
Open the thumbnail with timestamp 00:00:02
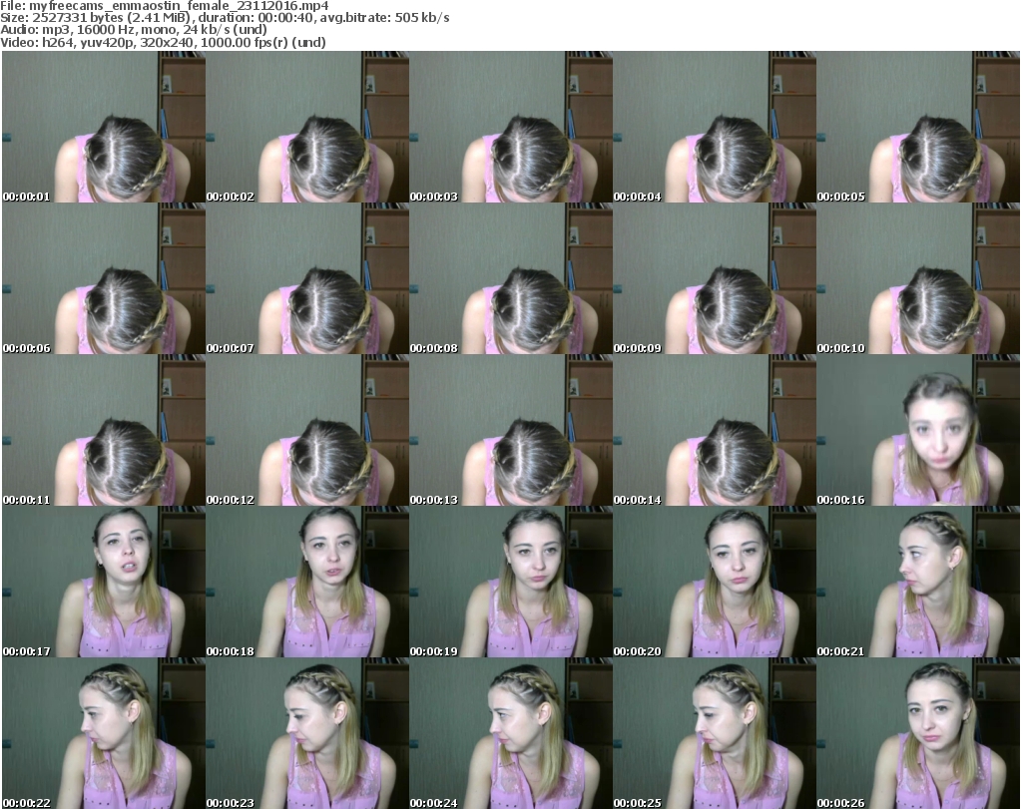coord(307,127)
